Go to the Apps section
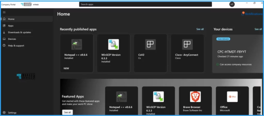 tap(11, 26)
